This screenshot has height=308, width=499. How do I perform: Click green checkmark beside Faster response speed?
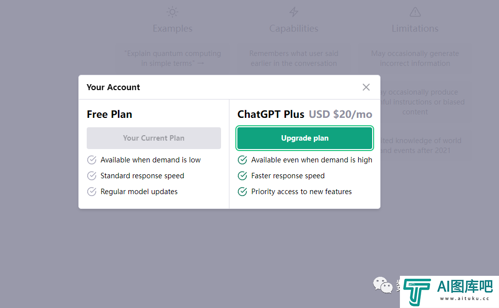[242, 176]
